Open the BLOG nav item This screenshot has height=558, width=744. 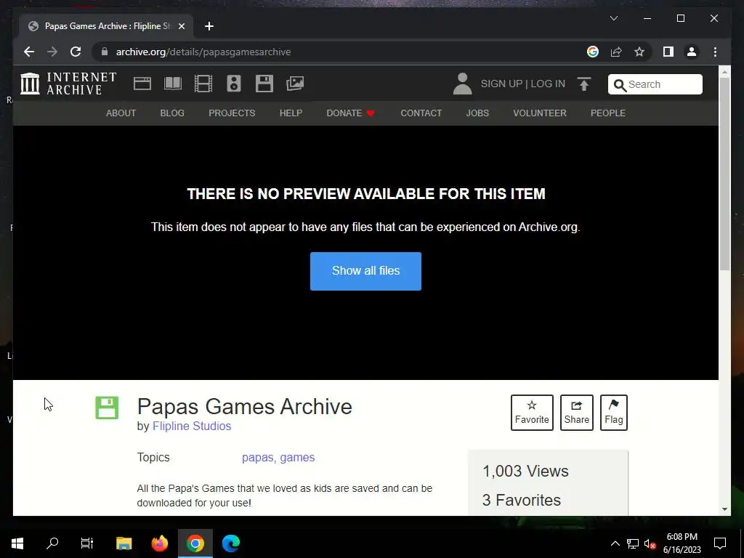click(x=172, y=113)
